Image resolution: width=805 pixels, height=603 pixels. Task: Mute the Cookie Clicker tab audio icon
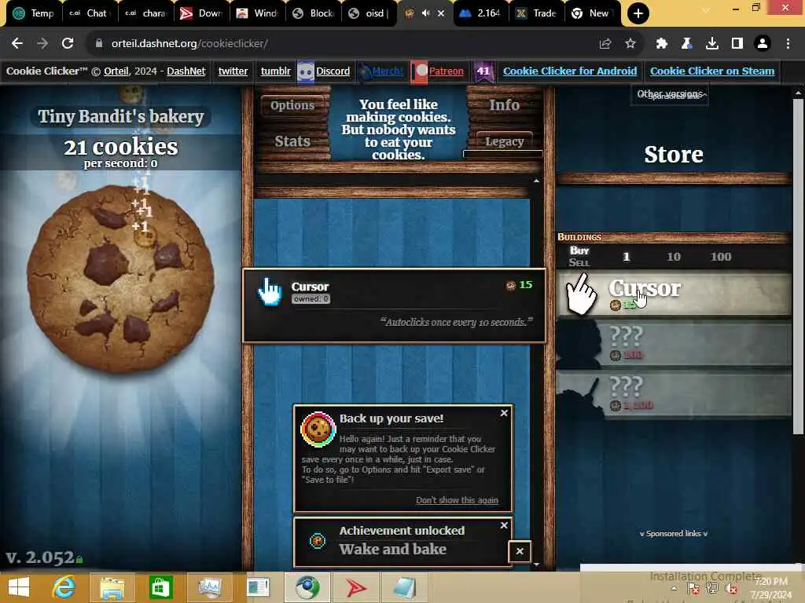coord(425,13)
